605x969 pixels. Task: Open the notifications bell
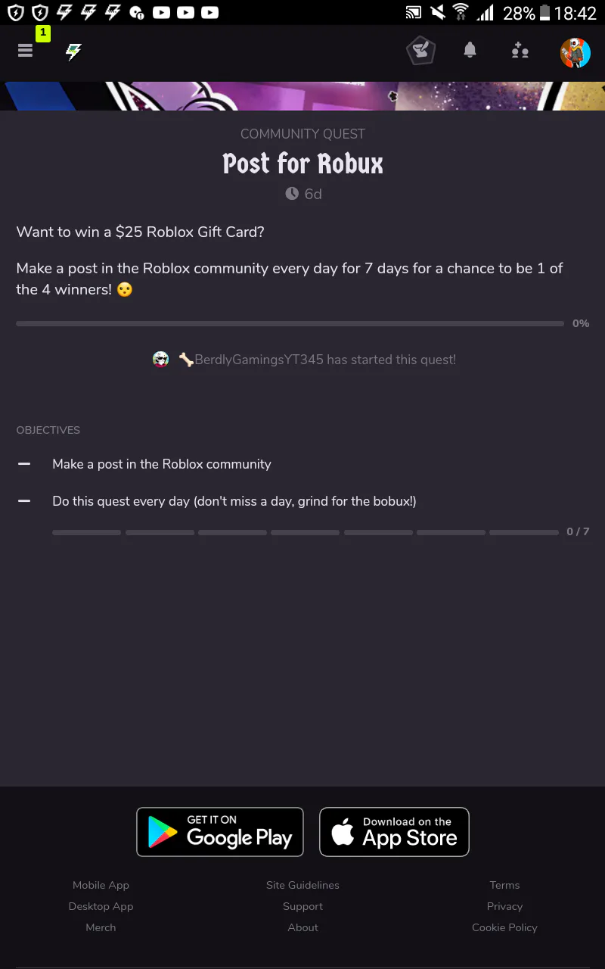[470, 51]
